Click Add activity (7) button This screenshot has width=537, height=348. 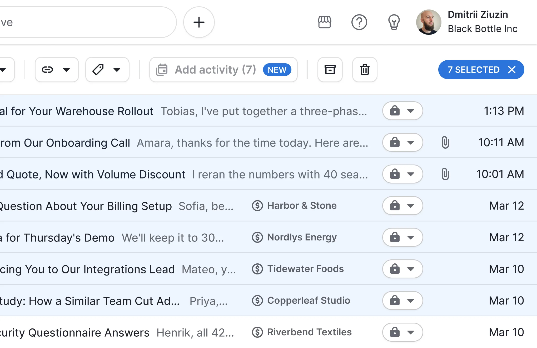tap(223, 70)
